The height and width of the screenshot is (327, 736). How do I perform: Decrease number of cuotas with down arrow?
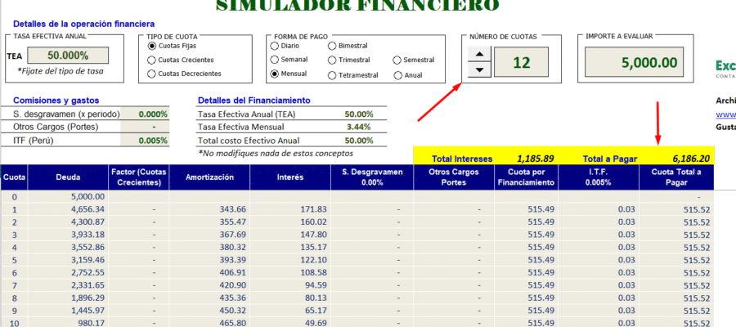[479, 70]
